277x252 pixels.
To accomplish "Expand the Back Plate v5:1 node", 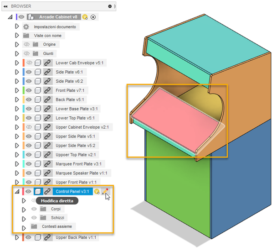I will [x=17, y=100].
